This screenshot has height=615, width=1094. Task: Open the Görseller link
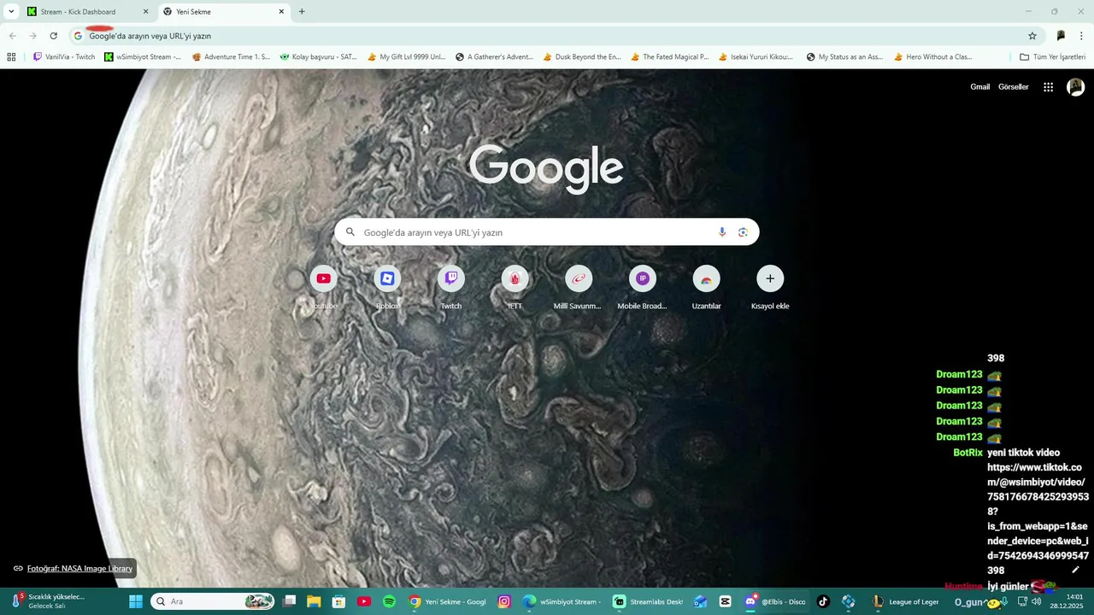[x=1014, y=87]
